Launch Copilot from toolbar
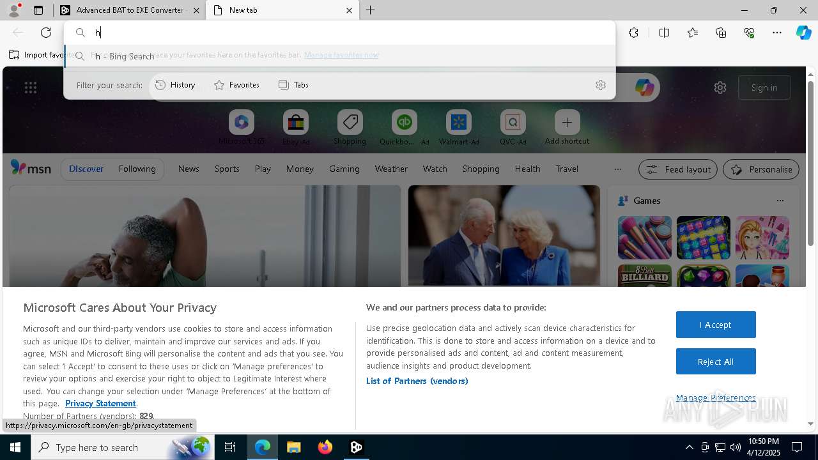The image size is (818, 460). (803, 33)
